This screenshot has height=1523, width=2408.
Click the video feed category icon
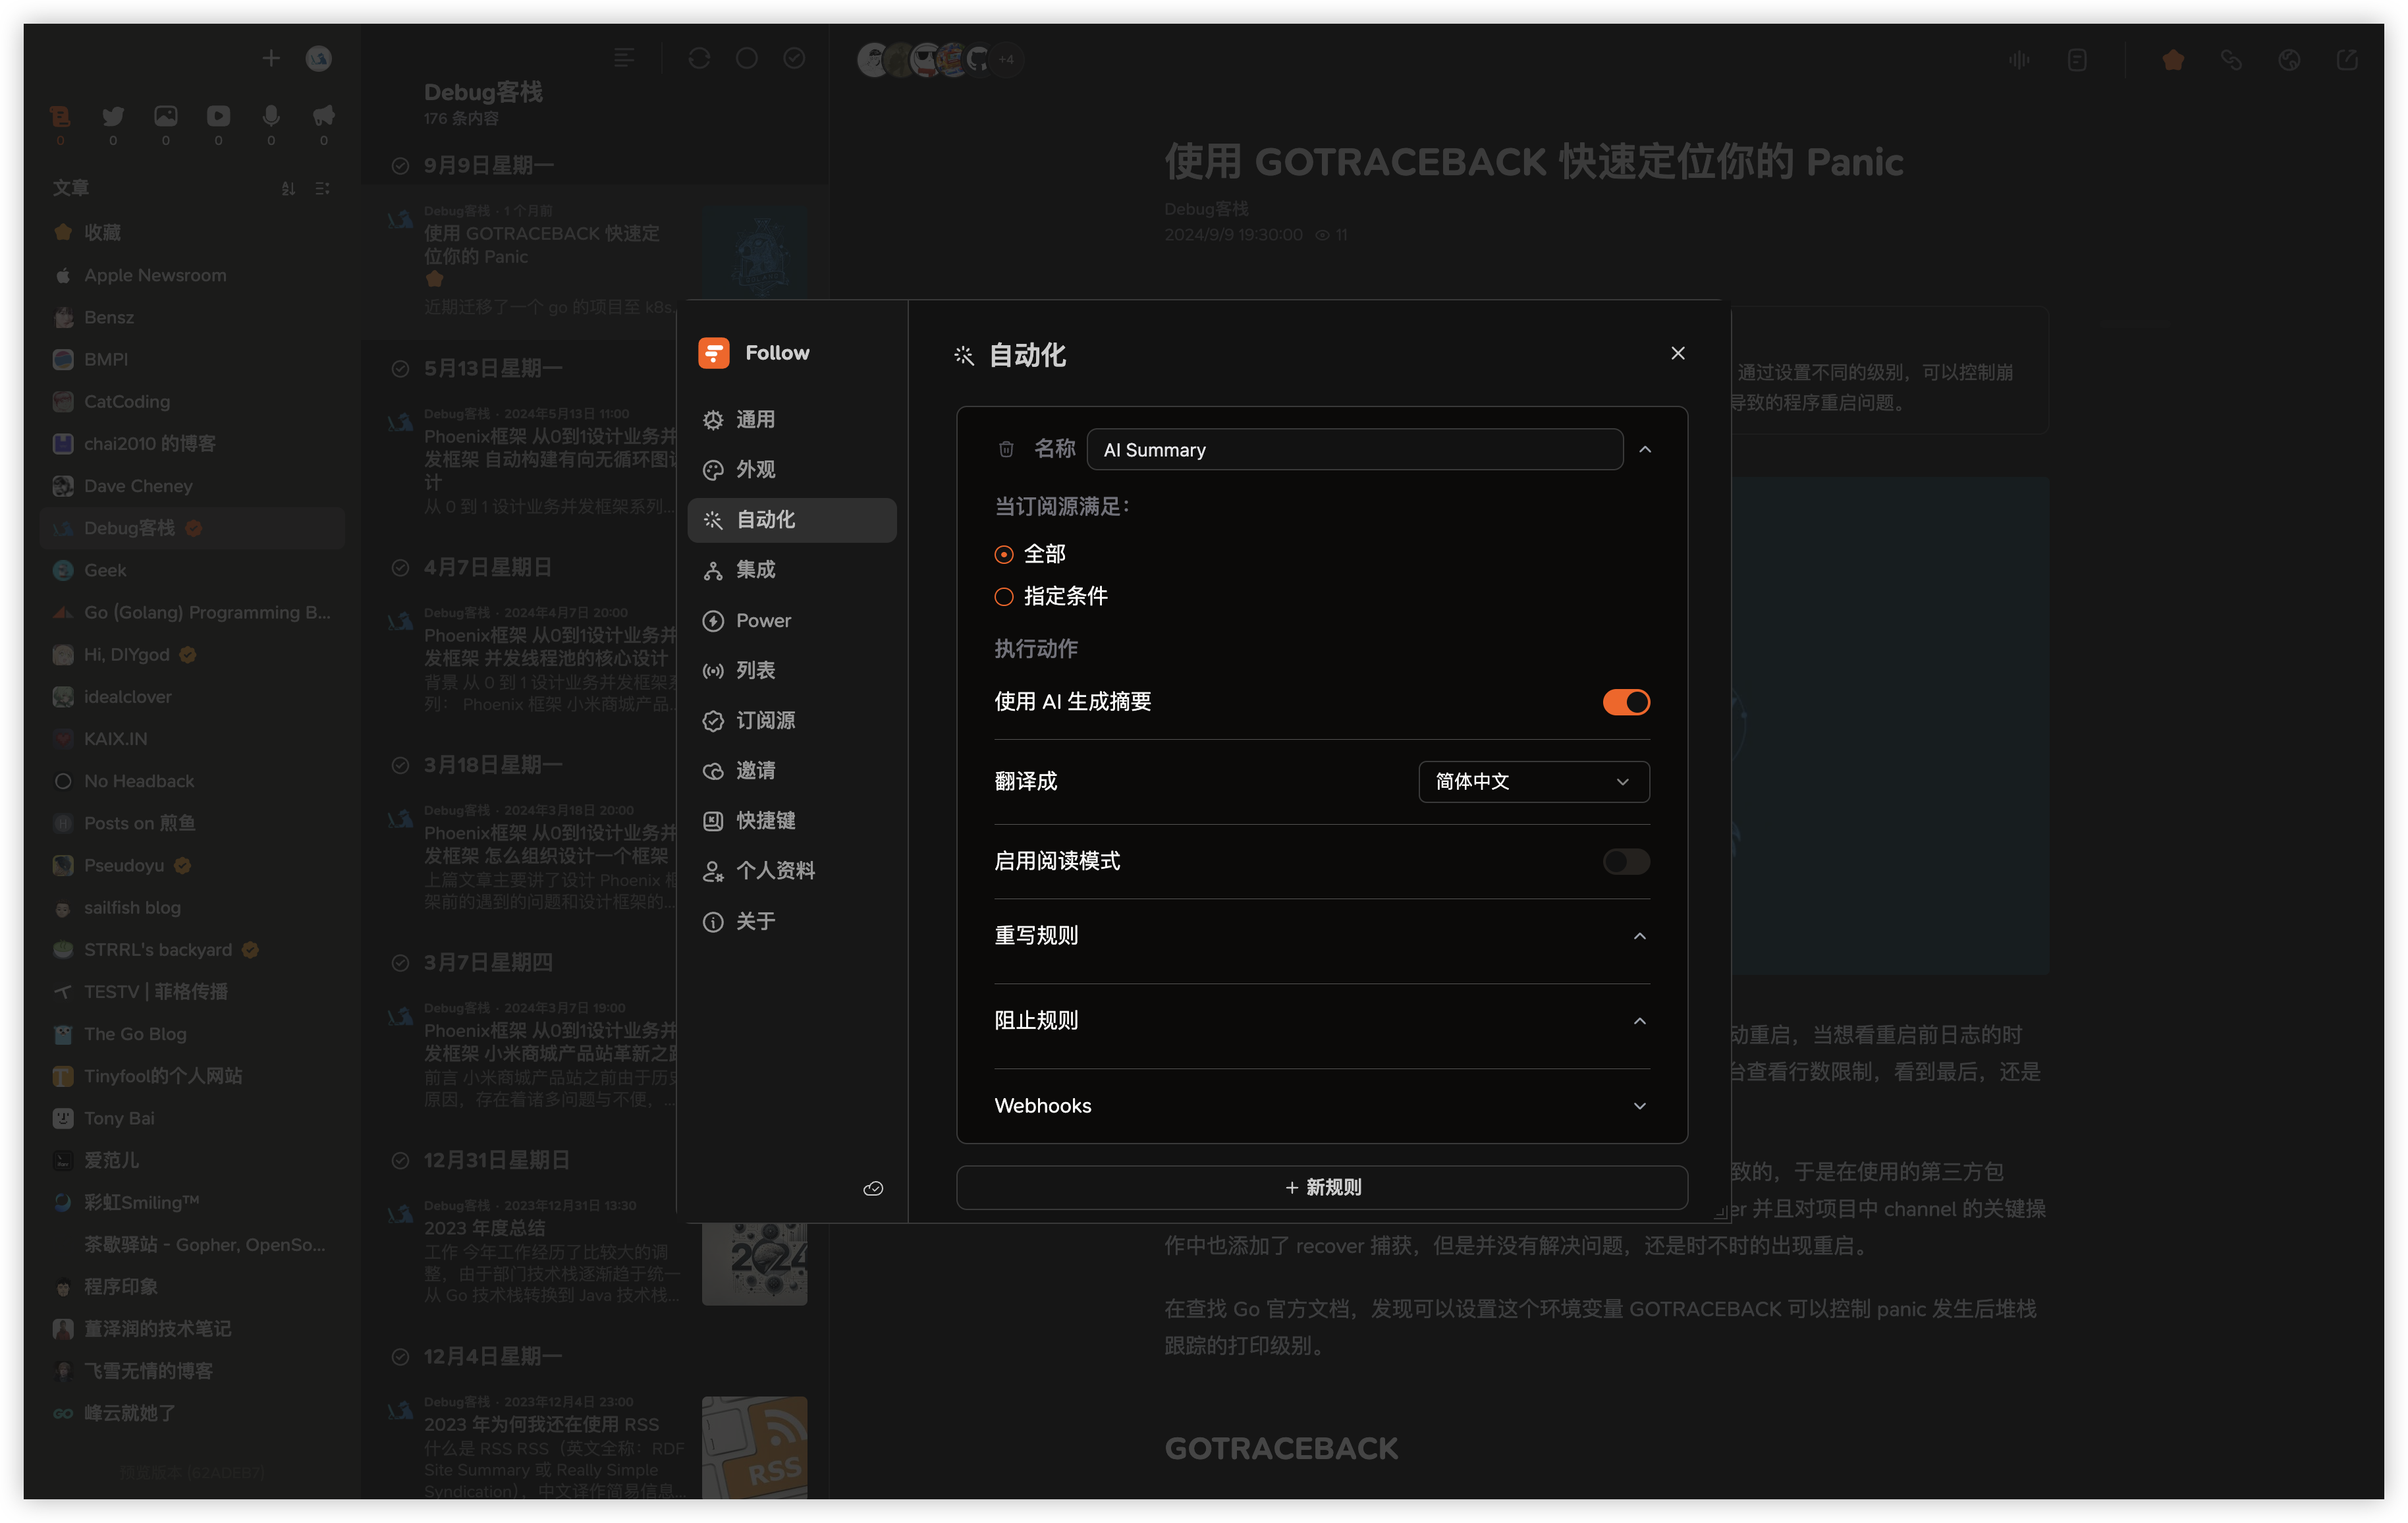(218, 116)
